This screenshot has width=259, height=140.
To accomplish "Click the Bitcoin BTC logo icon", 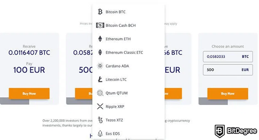I will pyautogui.click(x=100, y=12).
